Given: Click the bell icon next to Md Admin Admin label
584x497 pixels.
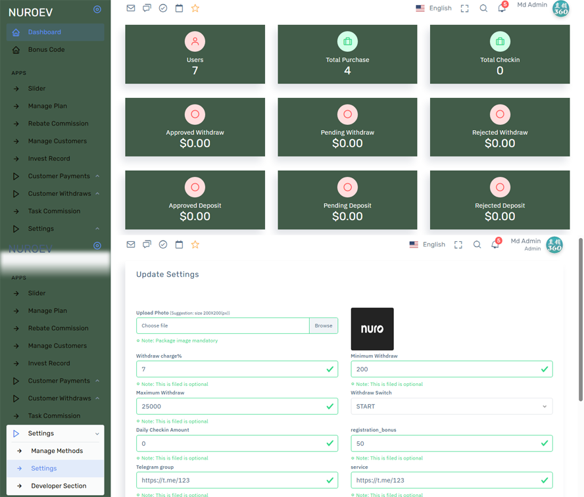Looking at the screenshot, I should (495, 245).
